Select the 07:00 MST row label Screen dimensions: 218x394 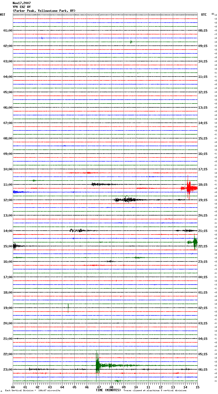[x=8, y=123]
